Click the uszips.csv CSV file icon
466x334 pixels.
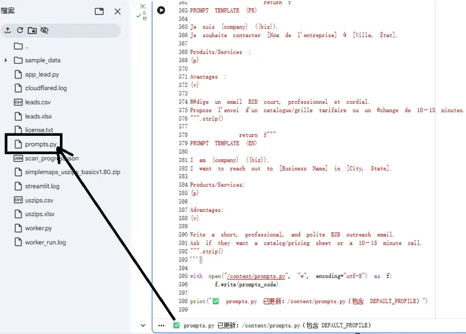(18, 200)
